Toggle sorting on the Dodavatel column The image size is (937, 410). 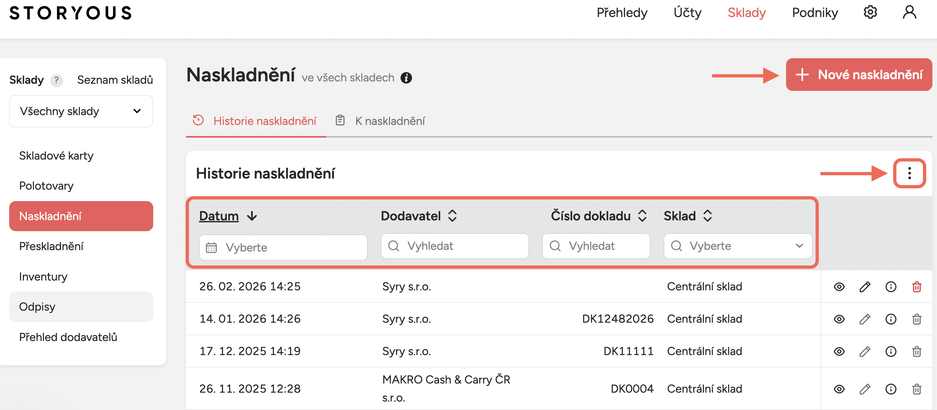(452, 216)
